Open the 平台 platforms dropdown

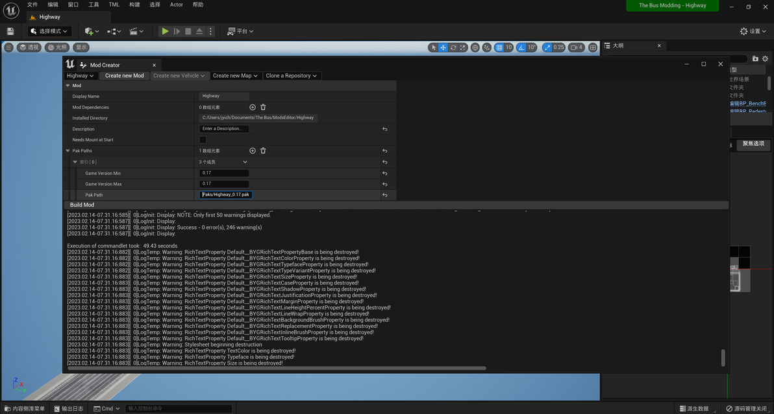(x=240, y=31)
